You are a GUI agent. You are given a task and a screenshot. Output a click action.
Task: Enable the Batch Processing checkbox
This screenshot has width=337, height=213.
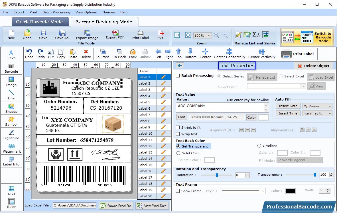pyautogui.click(x=178, y=76)
